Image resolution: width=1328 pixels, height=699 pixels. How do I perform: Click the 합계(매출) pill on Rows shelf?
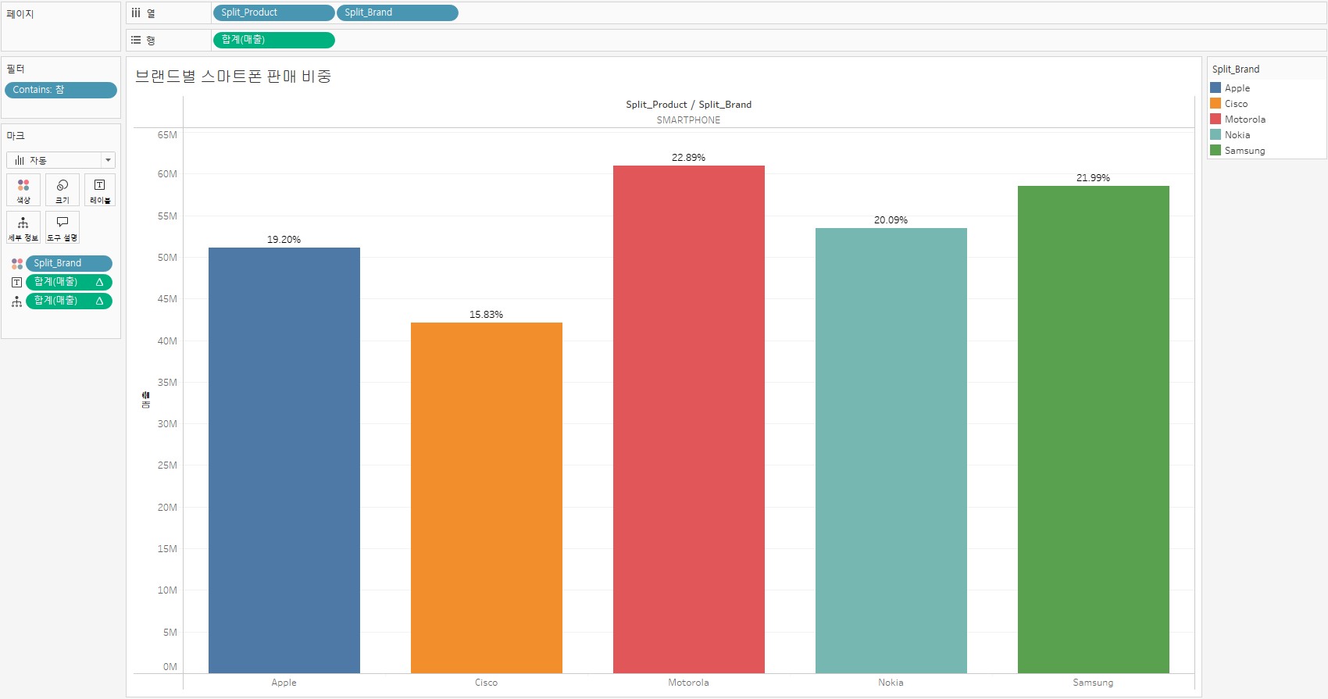coord(273,40)
